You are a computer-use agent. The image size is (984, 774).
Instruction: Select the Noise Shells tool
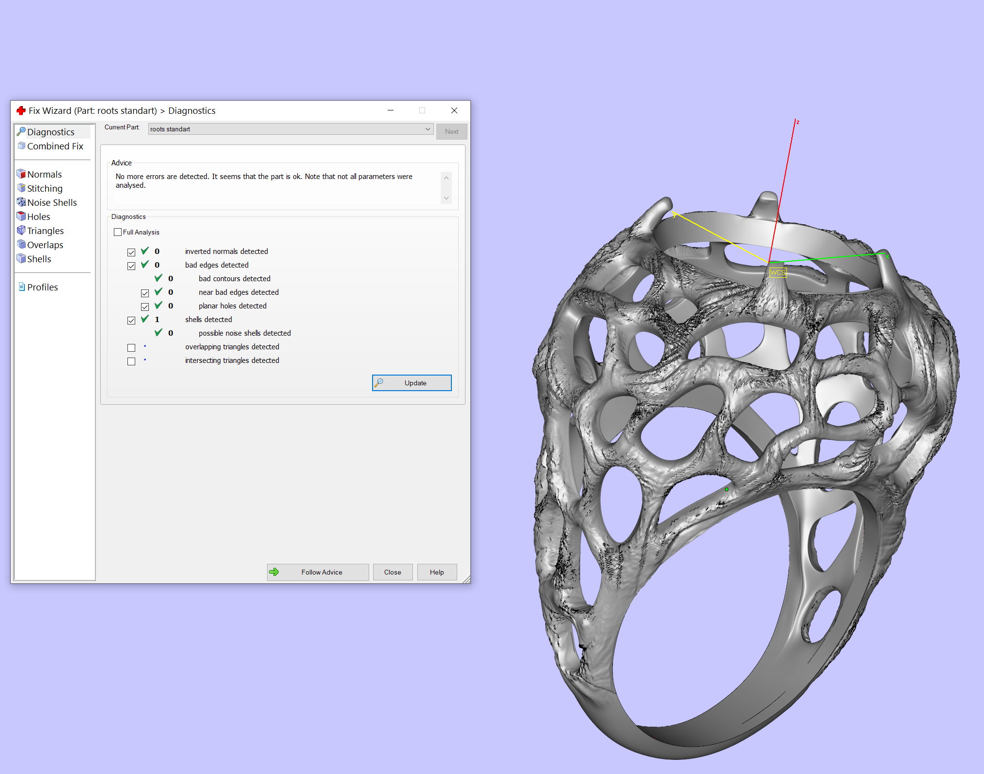pos(51,202)
